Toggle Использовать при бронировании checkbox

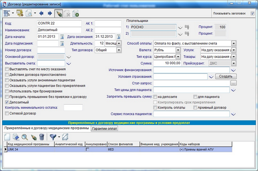point(7,91)
